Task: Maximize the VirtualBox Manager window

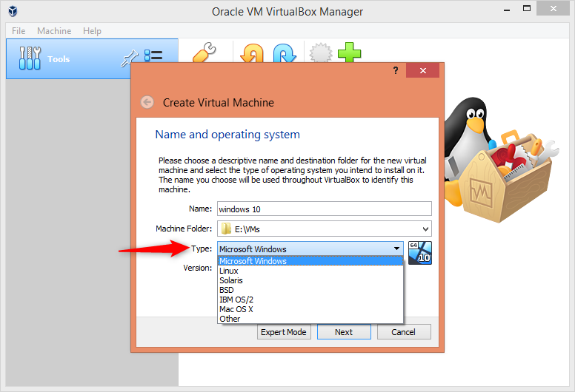Action: (527, 9)
